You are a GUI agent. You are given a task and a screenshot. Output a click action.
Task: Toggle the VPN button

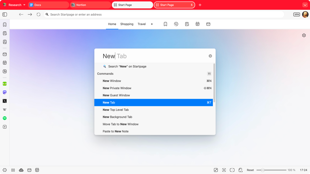point(297,15)
